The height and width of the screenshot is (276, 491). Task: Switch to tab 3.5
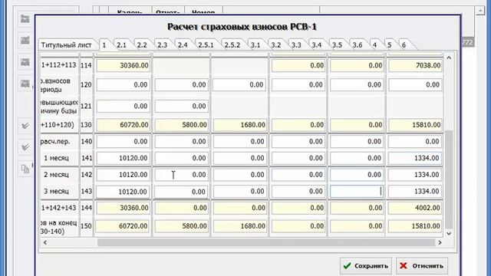337,45
